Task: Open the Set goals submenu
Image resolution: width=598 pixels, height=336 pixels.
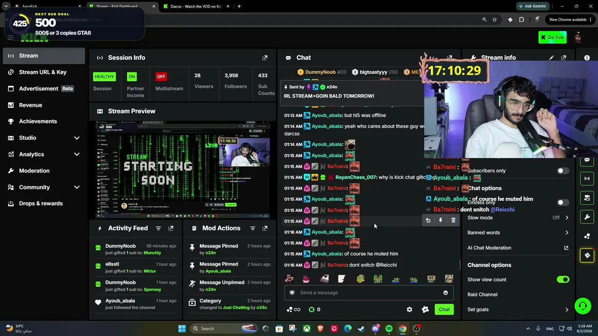Action: click(x=518, y=309)
